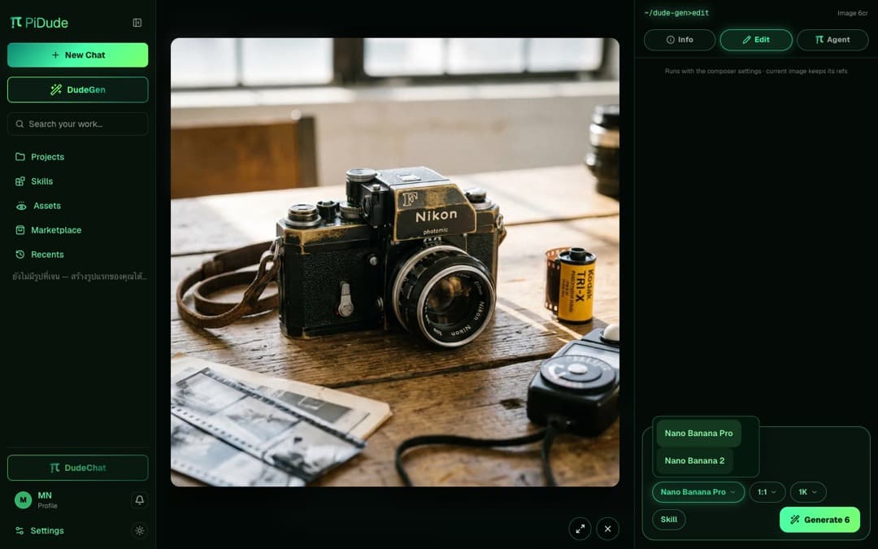Click the composer settings hint text
Viewport: 878px width, 549px height.
[756, 71]
